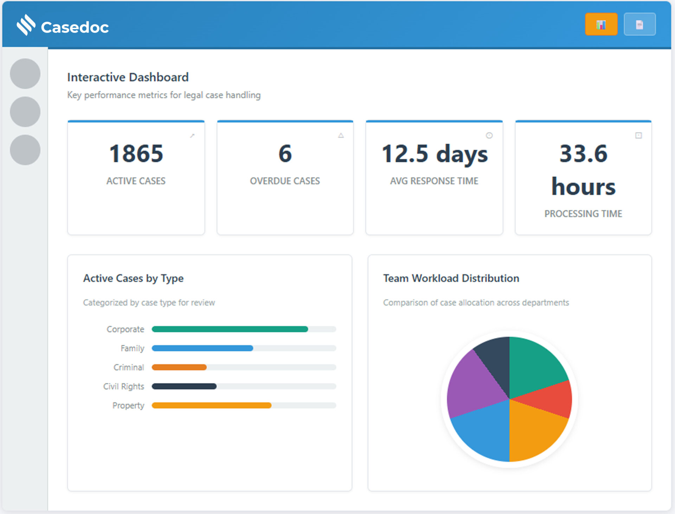Click the Corporate cases progress bar
This screenshot has height=514, width=675.
point(243,329)
